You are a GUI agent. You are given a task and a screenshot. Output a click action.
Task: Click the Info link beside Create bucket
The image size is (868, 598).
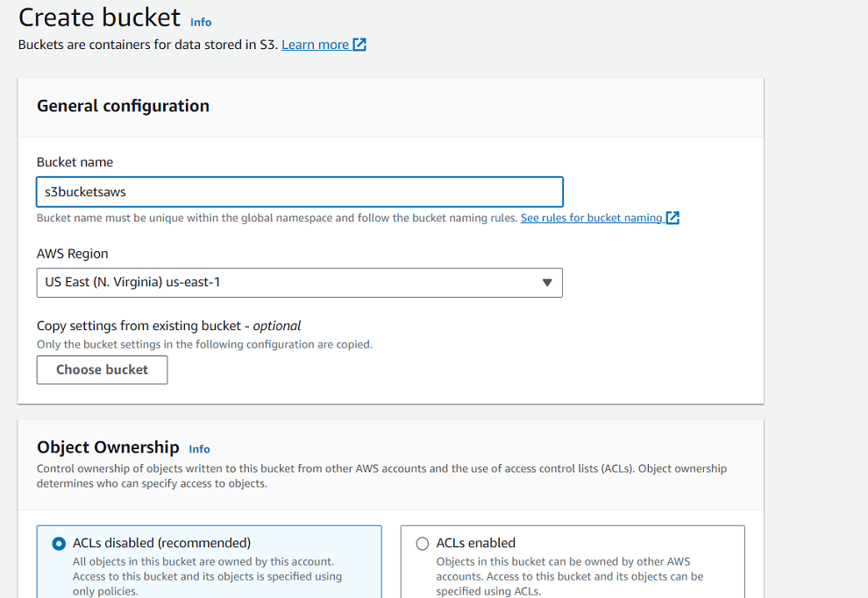click(201, 22)
